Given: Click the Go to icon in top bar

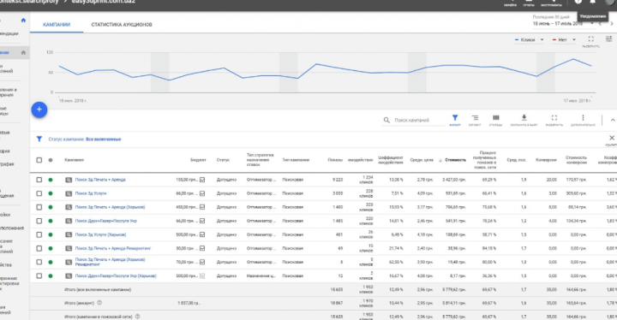Looking at the screenshot, I should (x=511, y=3).
